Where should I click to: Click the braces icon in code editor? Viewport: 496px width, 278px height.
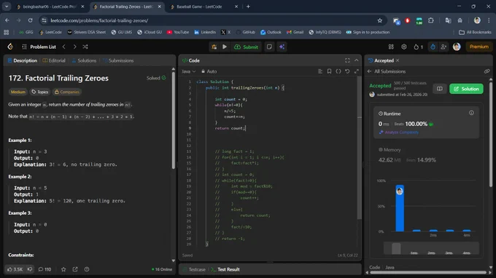[338, 71]
